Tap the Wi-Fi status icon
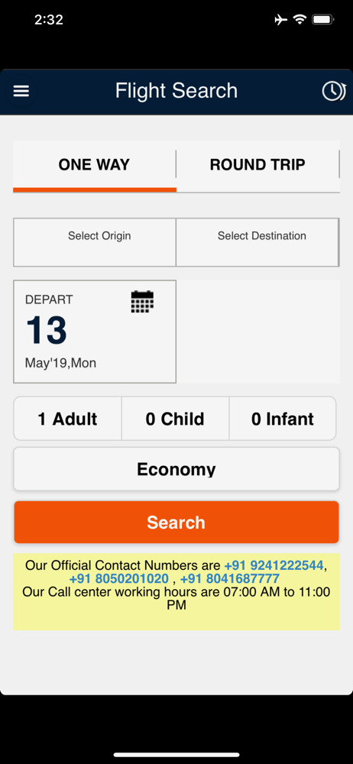 point(300,20)
